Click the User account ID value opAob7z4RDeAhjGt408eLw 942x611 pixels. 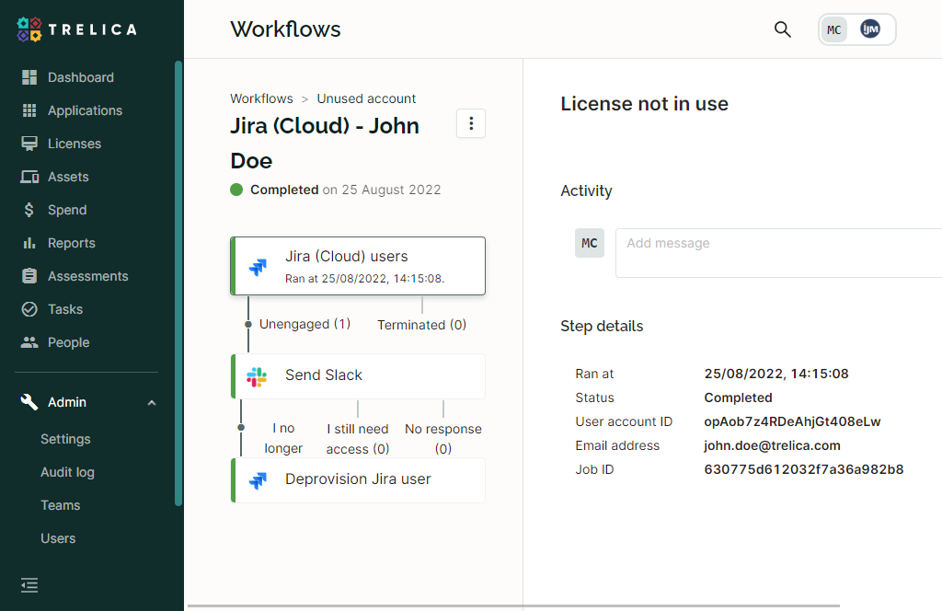[x=792, y=421]
